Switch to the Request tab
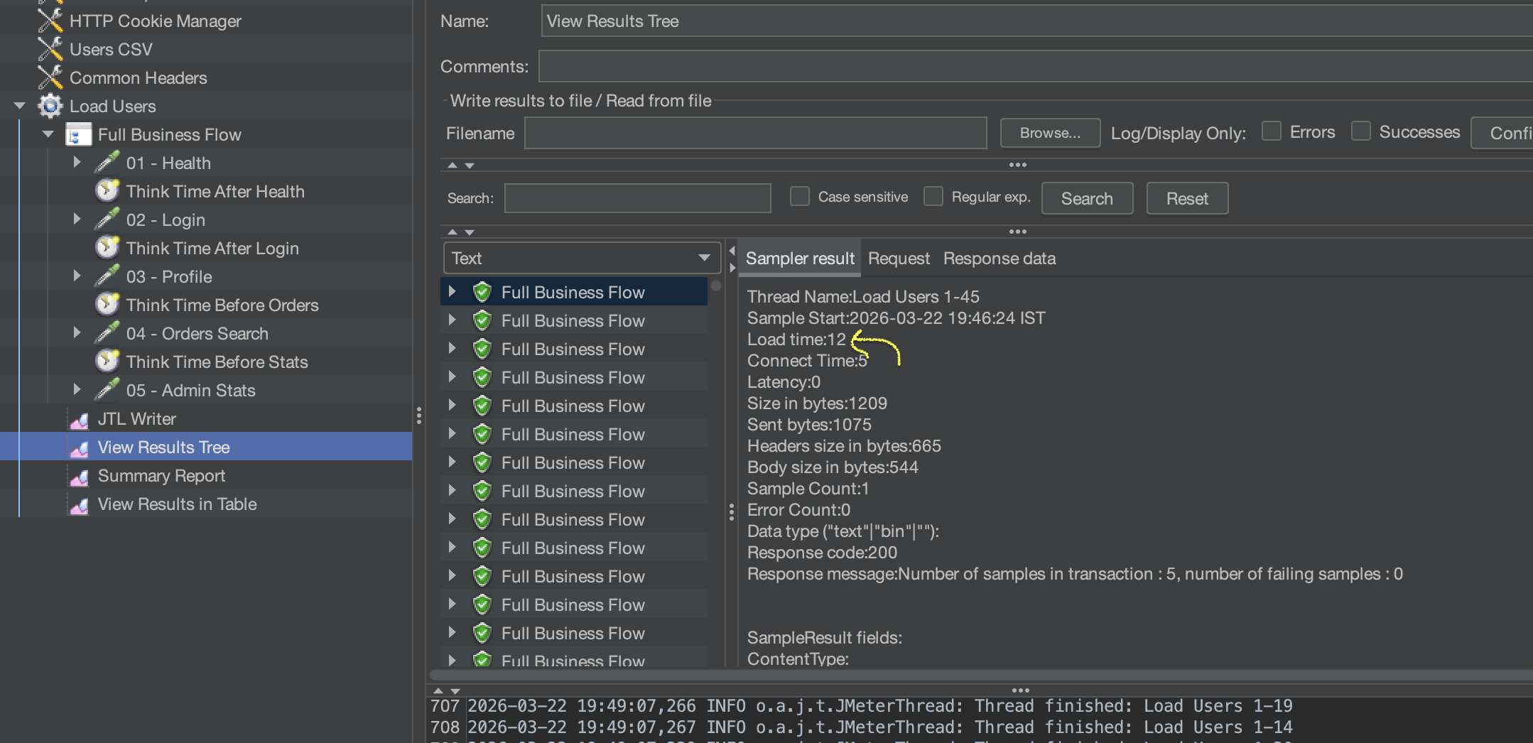The image size is (1533, 743). pos(899,259)
